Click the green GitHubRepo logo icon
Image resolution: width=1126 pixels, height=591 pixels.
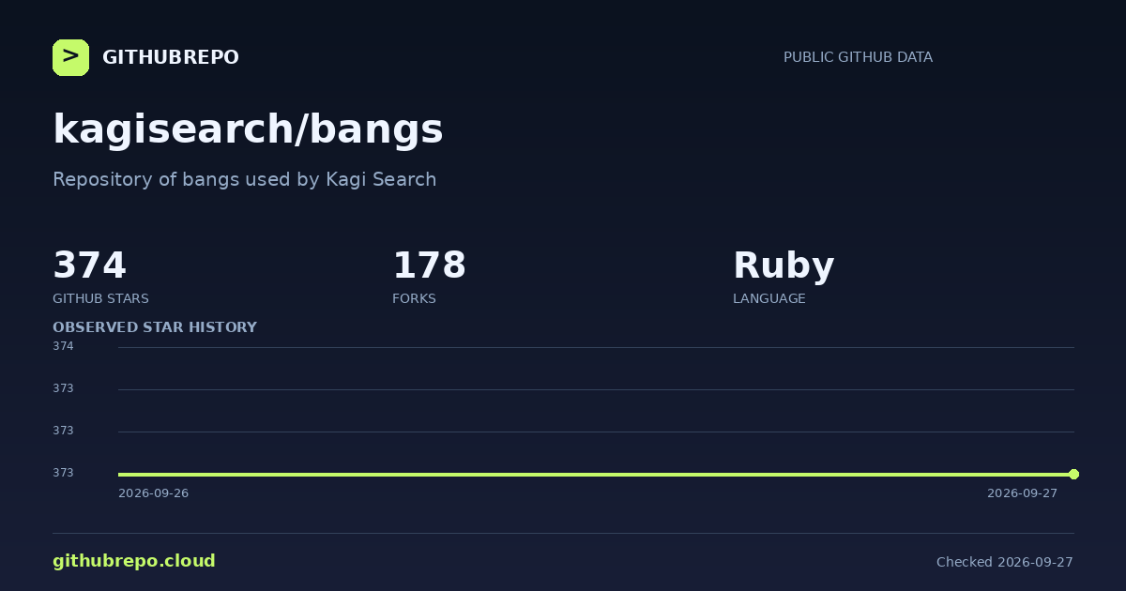[x=70, y=57]
